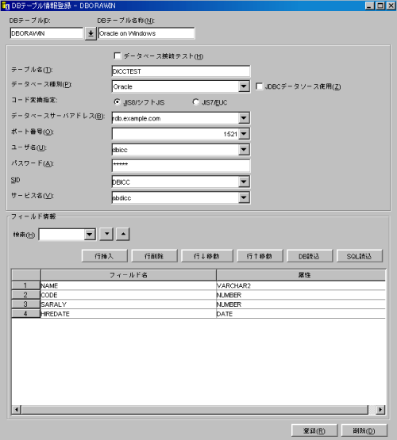
Task: Click the rdb.example.com server address text
Action: pyautogui.click(x=137, y=118)
